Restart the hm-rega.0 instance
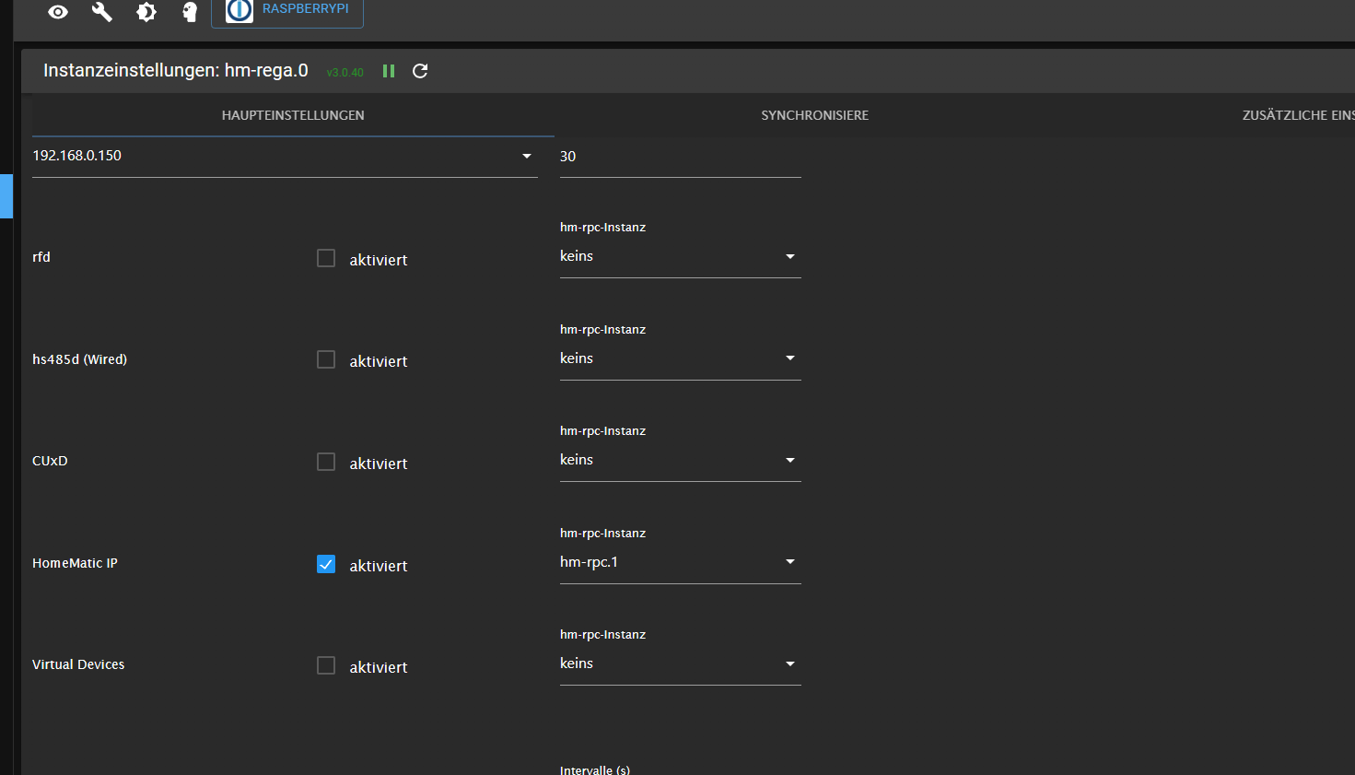This screenshot has height=775, width=1355. pyautogui.click(x=420, y=71)
